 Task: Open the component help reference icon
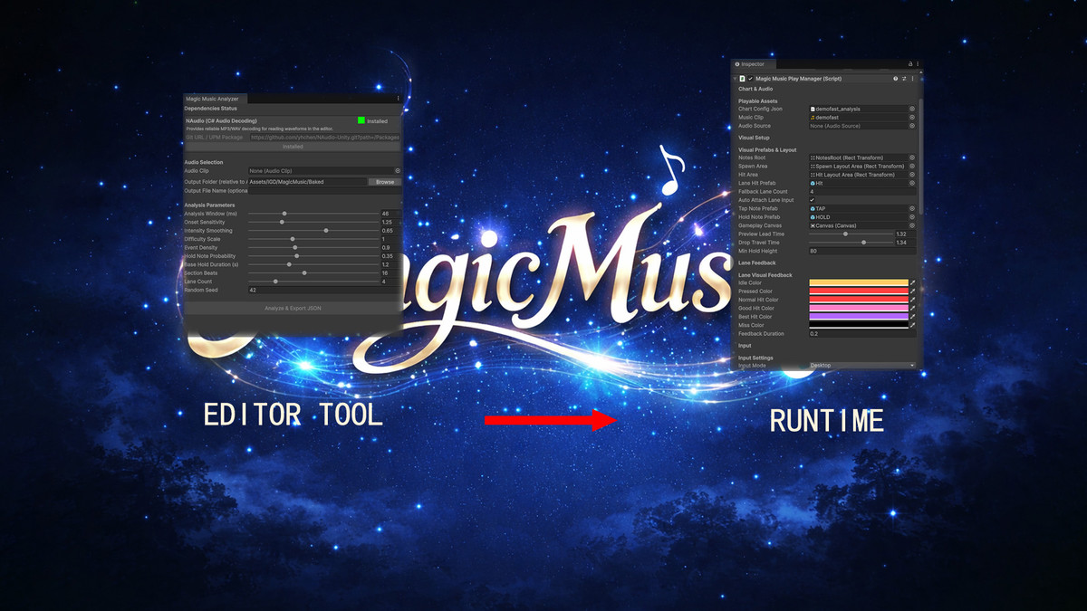click(x=895, y=79)
